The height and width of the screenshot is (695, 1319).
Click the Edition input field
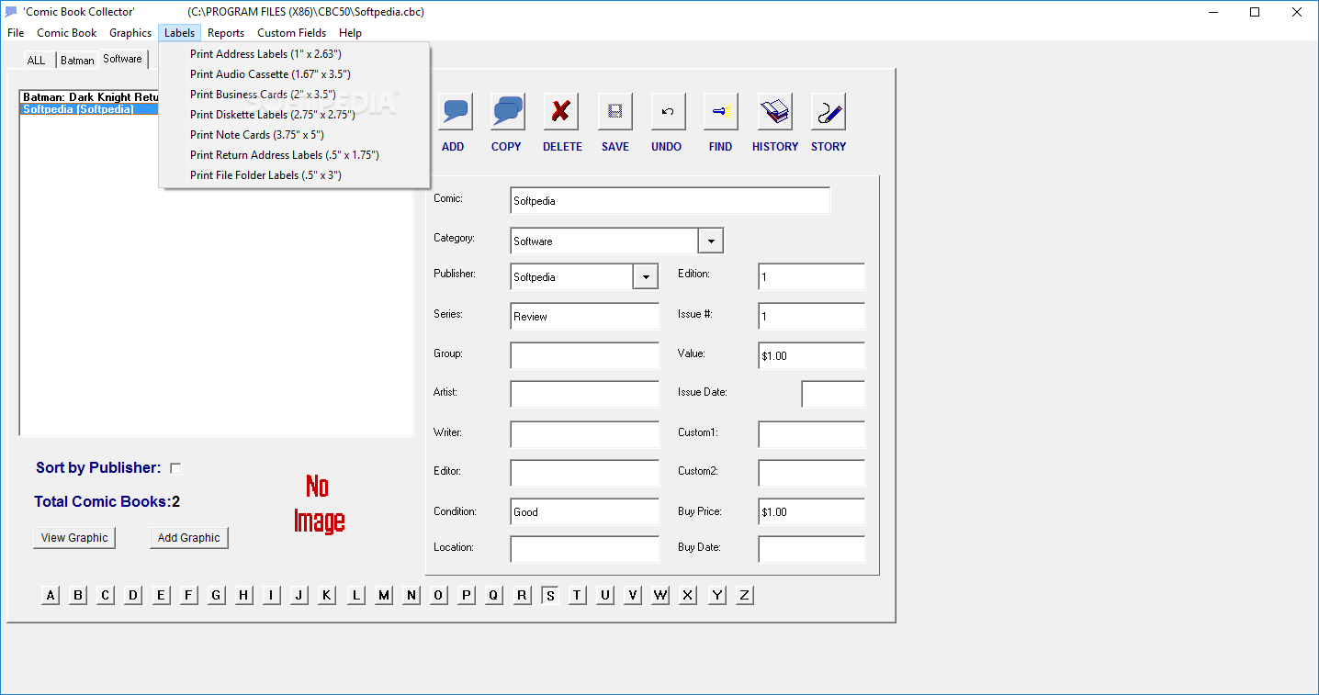click(812, 277)
